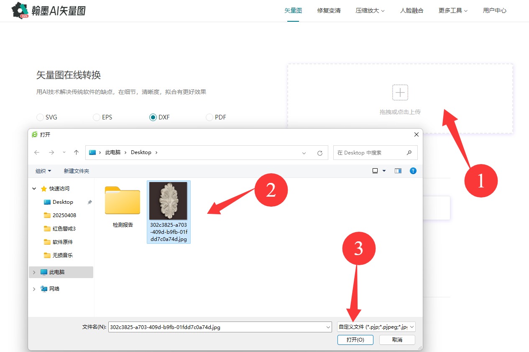This screenshot has width=529, height=352.
Task: Click the 翰墨AI矢量图 logo
Action: [49, 10]
